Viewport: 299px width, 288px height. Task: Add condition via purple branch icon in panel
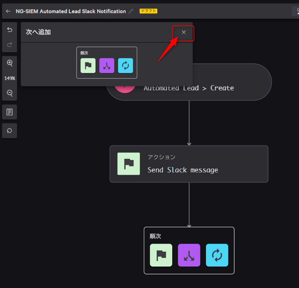(107, 65)
